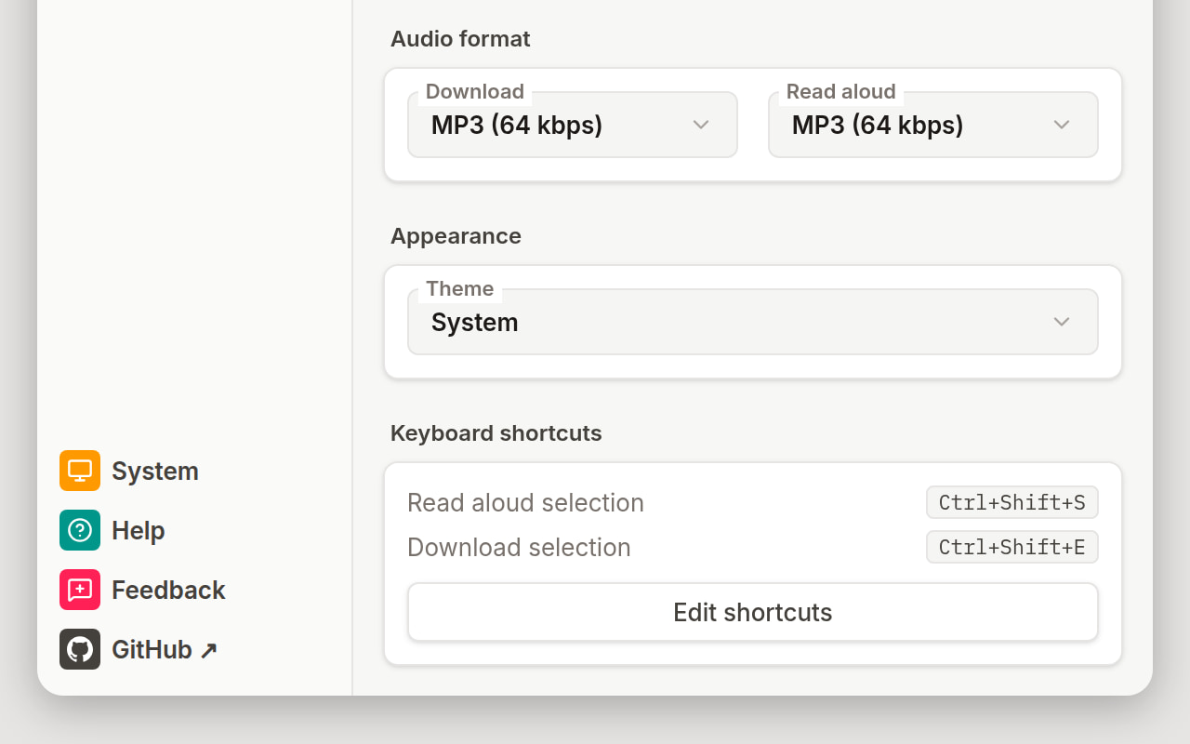Click the GitHub octocat icon
Image resolution: width=1190 pixels, height=744 pixels.
pos(80,649)
